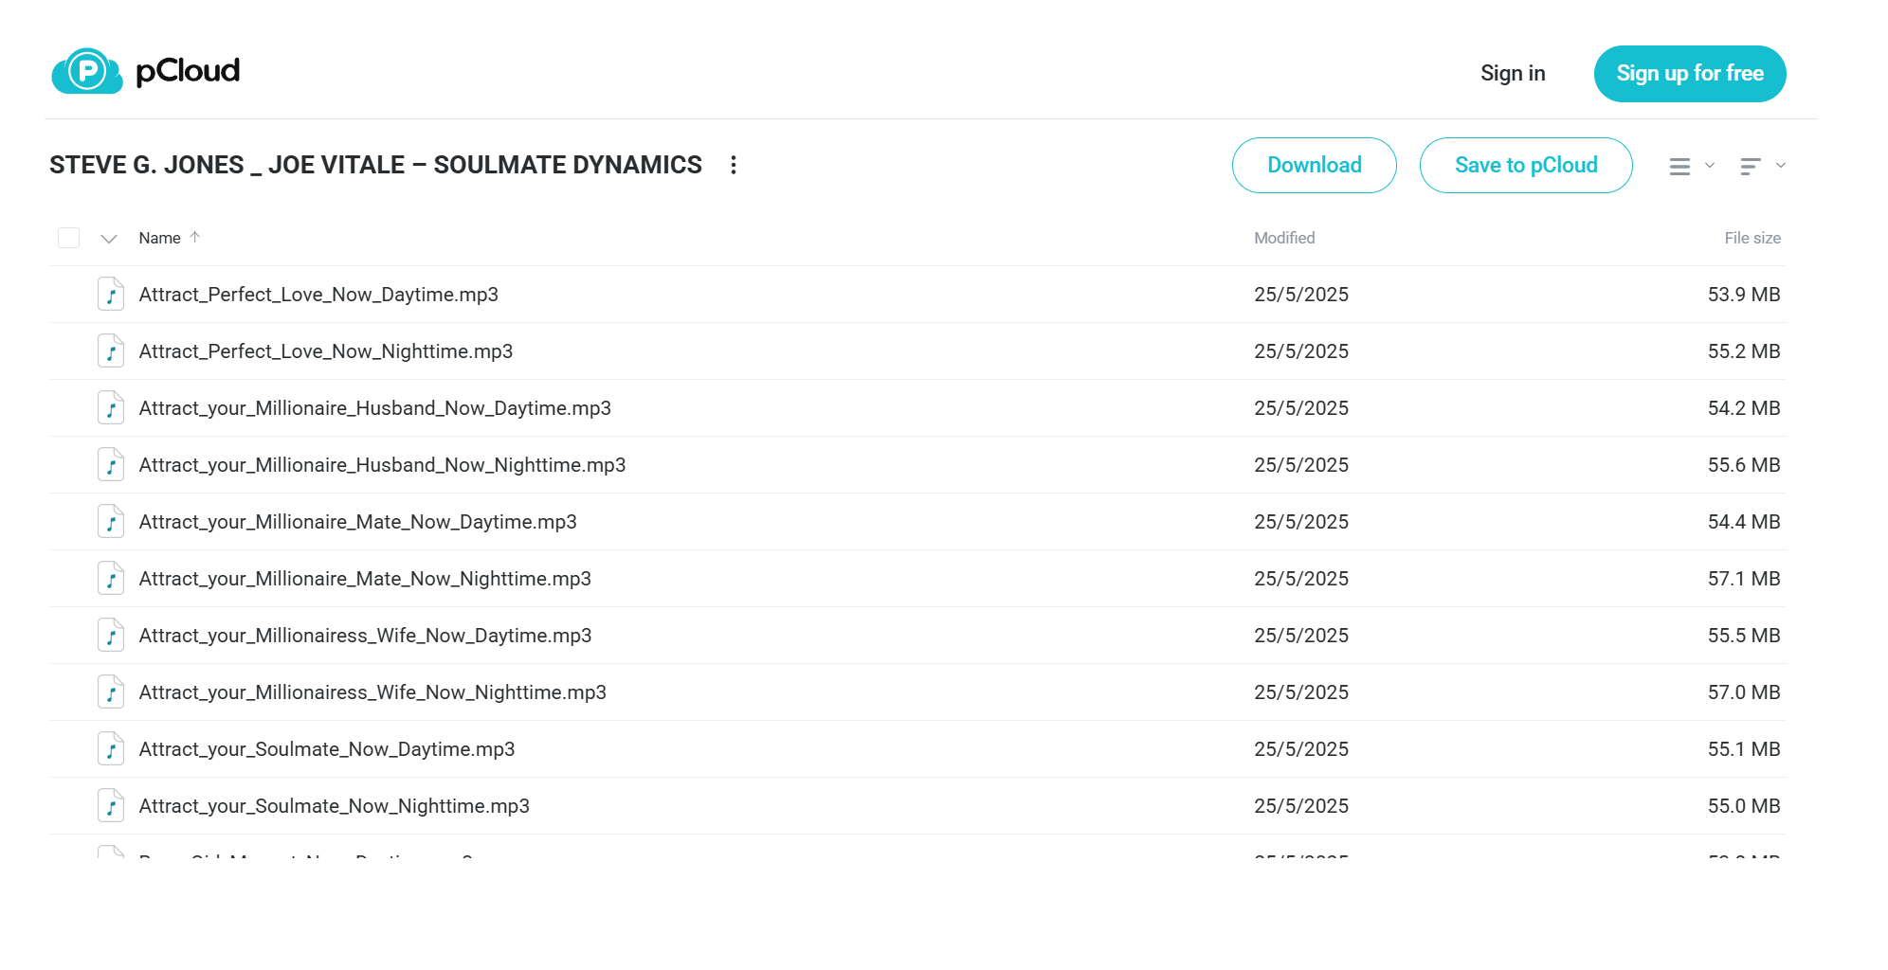
Task: Open file Attract_your_Millionaire_Mate_Now_Daytime.mp3
Action: [x=358, y=522]
